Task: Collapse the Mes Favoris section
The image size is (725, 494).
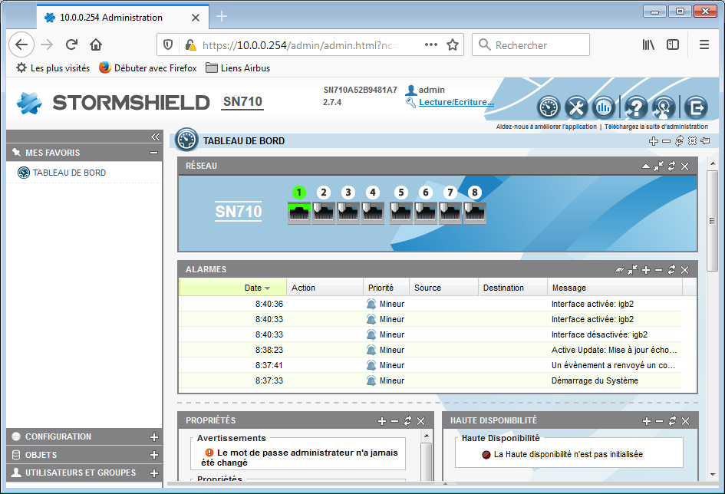Action: click(153, 153)
